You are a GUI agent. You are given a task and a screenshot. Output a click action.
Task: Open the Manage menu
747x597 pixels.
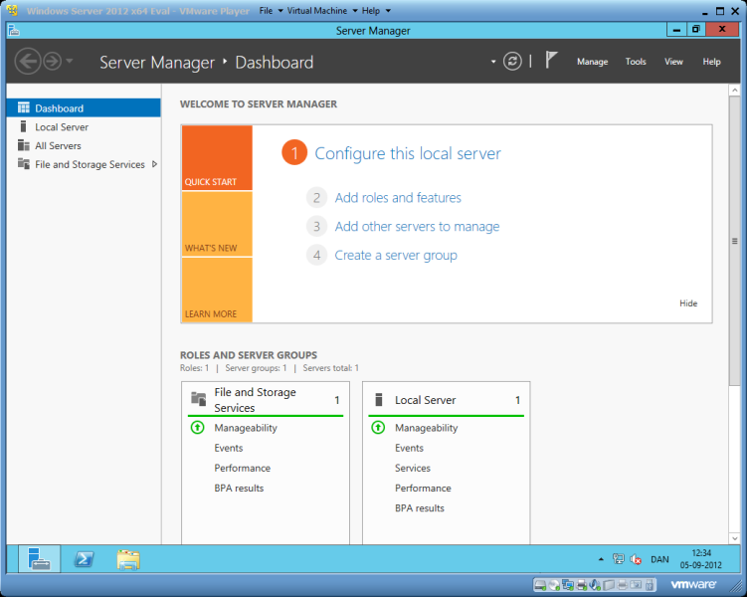click(592, 62)
